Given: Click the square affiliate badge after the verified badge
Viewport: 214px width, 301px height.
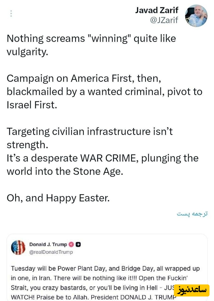Looking at the screenshot, I should point(78,244).
